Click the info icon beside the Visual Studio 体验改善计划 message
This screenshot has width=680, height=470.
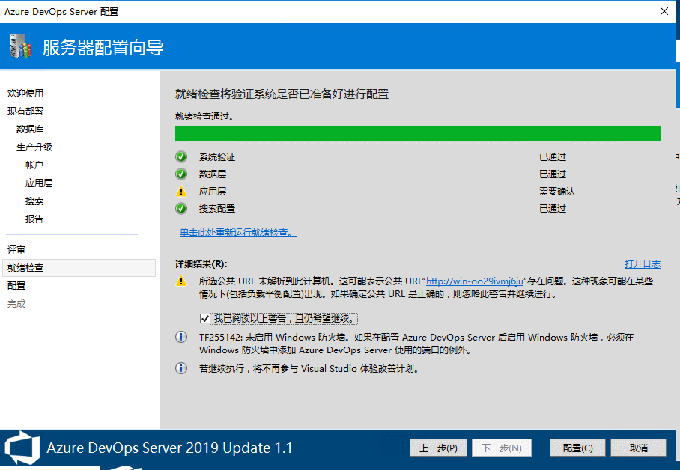(x=181, y=368)
